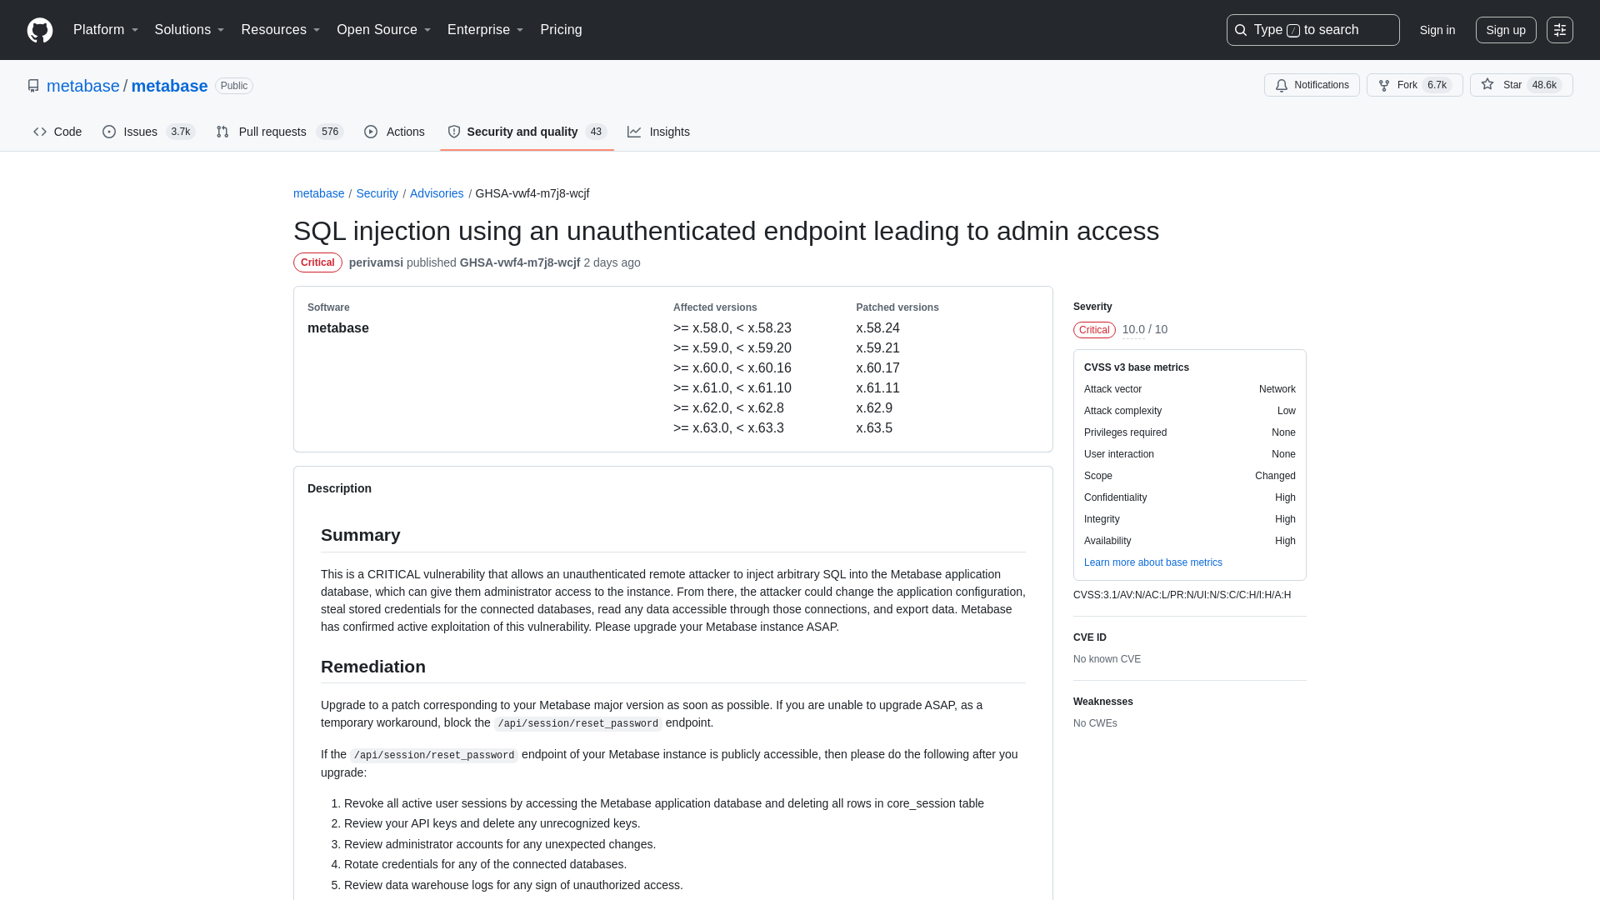
Task: Expand the Enterprise menu
Action: coord(486,30)
